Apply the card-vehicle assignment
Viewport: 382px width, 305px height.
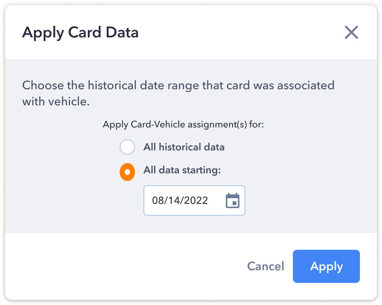tap(326, 266)
